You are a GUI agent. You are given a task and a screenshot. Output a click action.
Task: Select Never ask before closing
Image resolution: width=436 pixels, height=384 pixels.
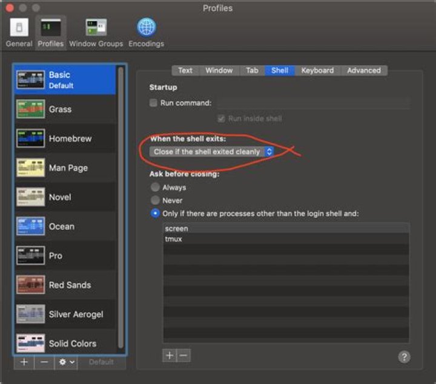(155, 200)
